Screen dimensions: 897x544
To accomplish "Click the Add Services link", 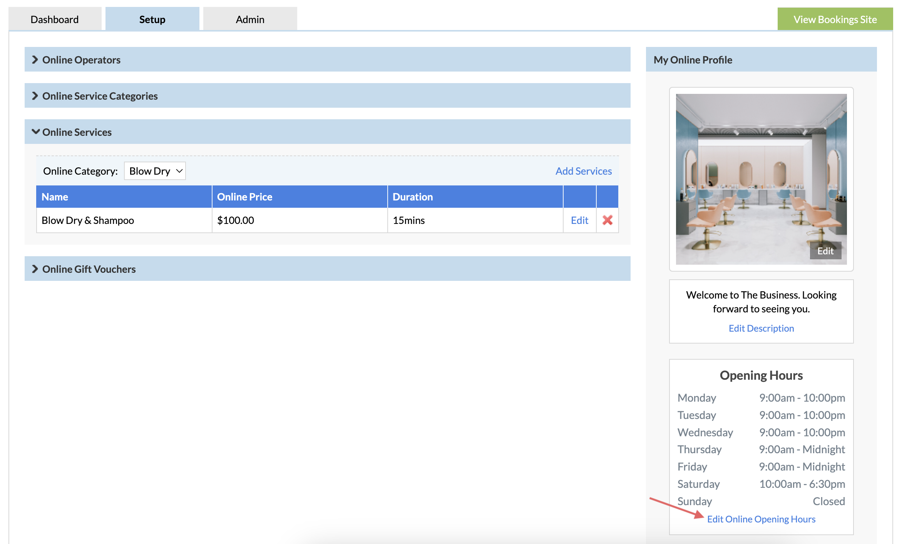I will (x=583, y=171).
